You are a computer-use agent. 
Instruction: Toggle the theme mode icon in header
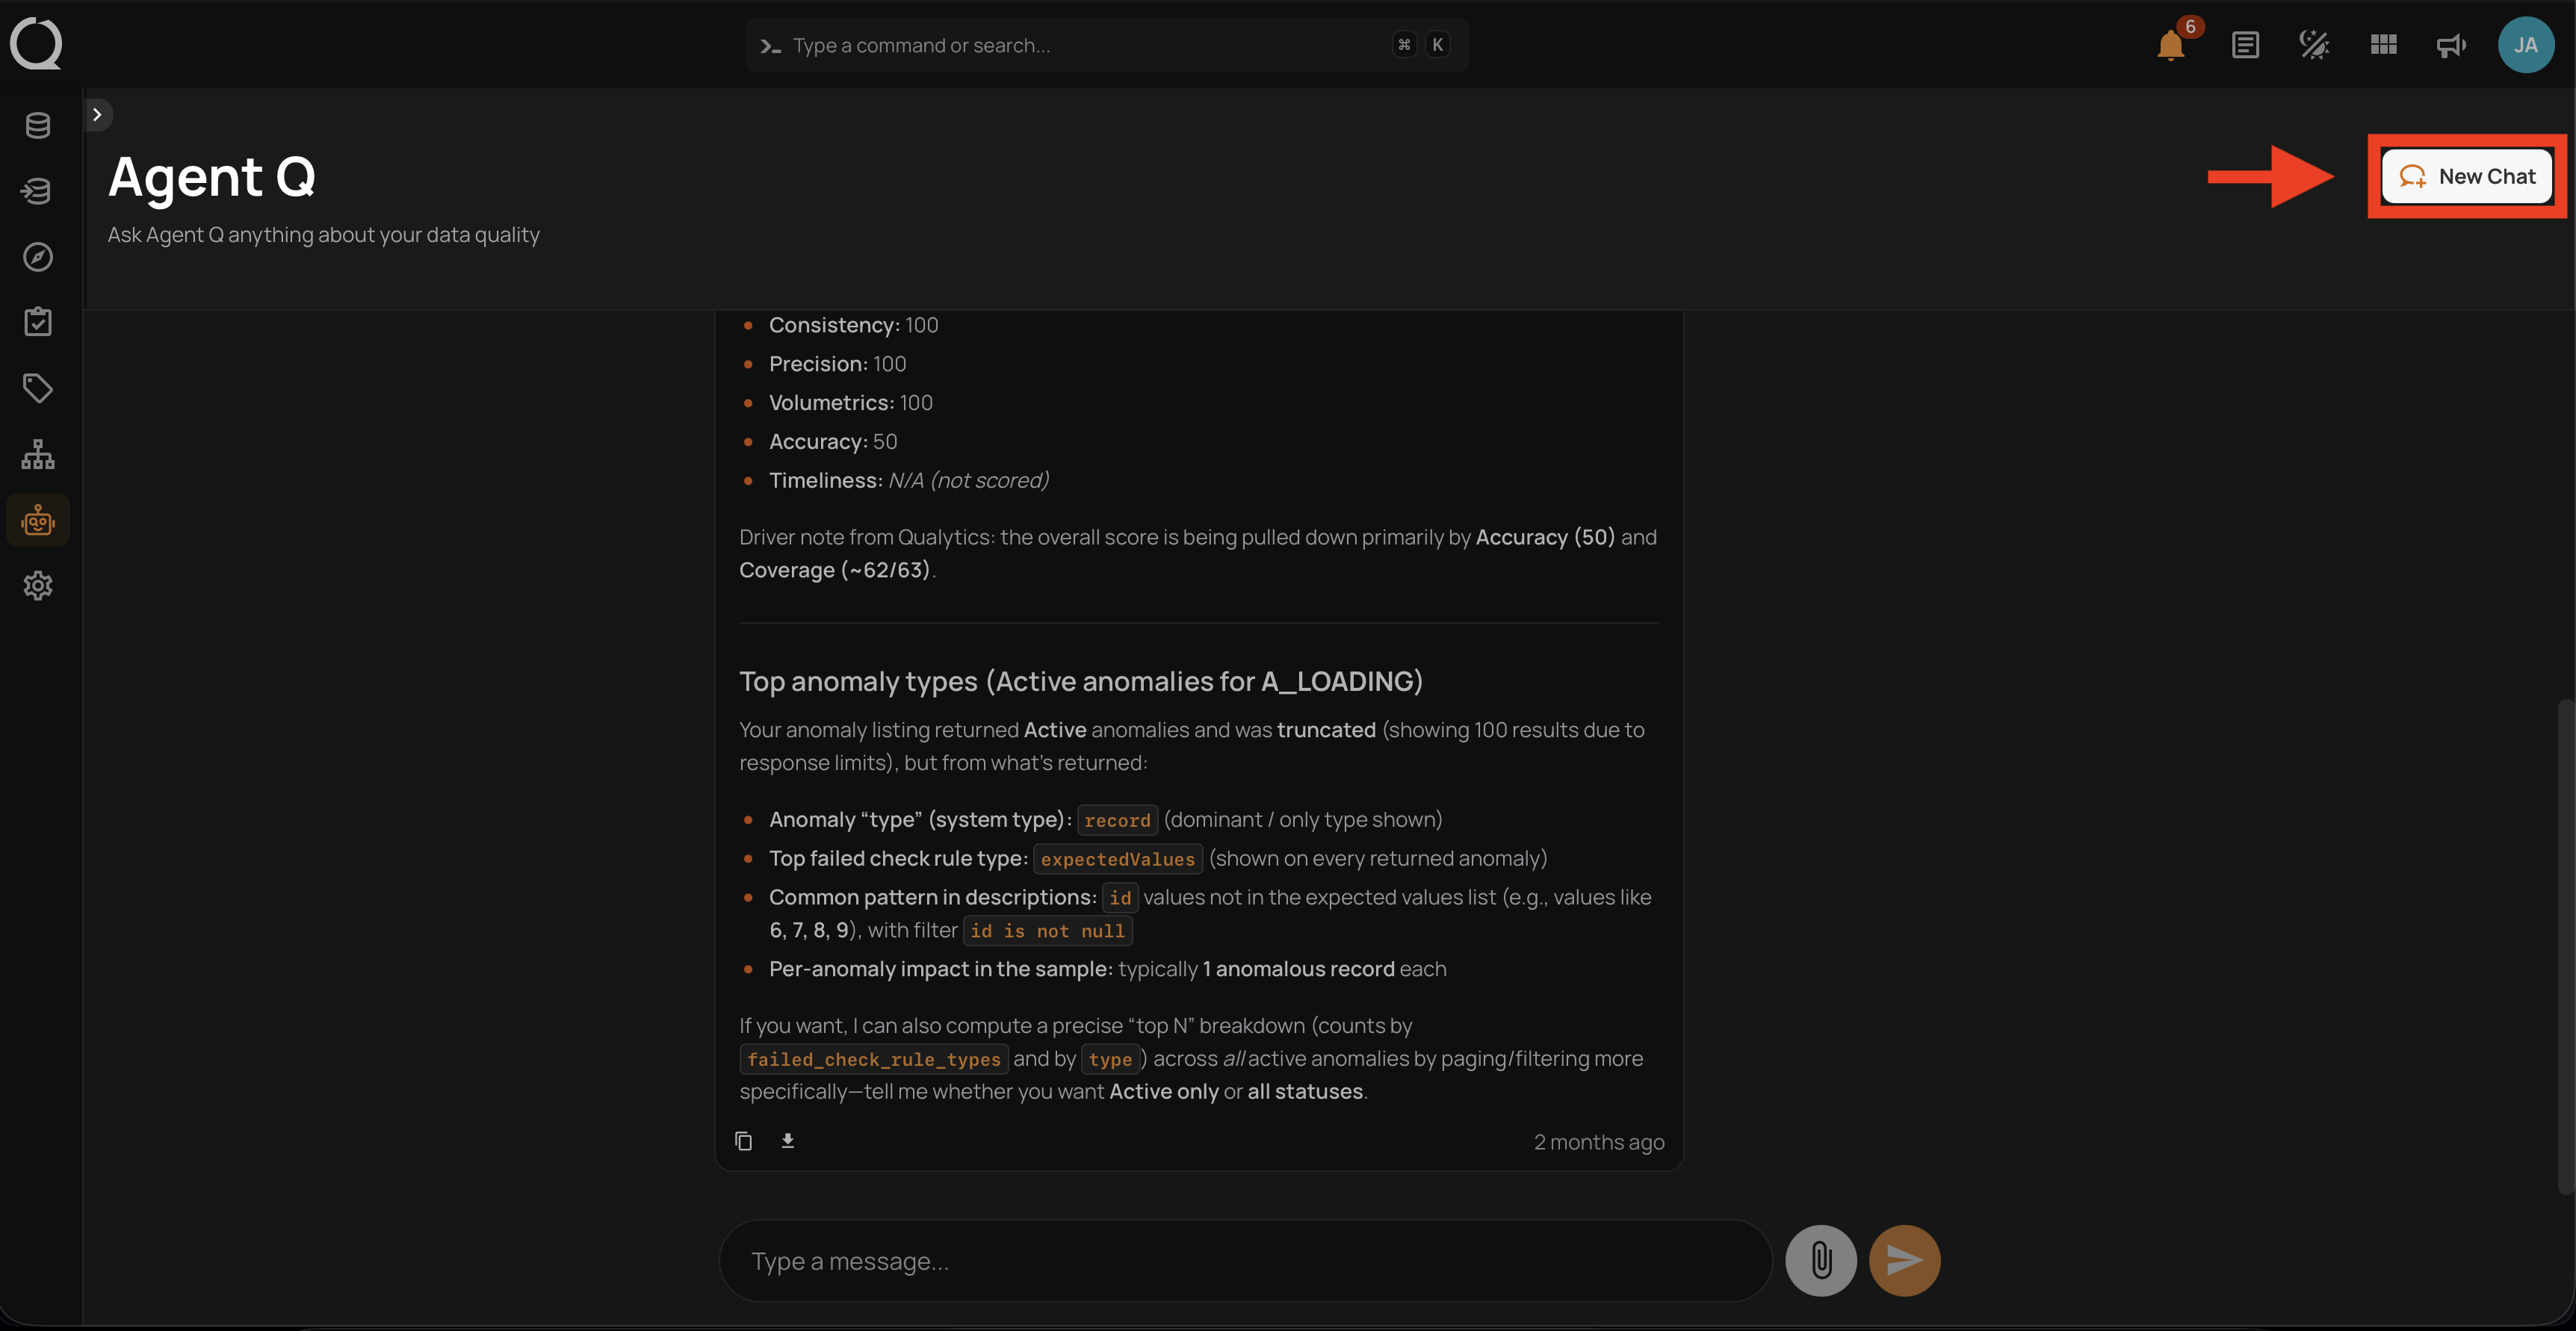click(2314, 45)
